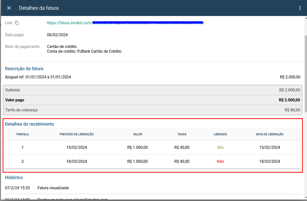Click the Subtotal row value R$ 2.000,00
This screenshot has width=307, height=201.
[290, 90]
